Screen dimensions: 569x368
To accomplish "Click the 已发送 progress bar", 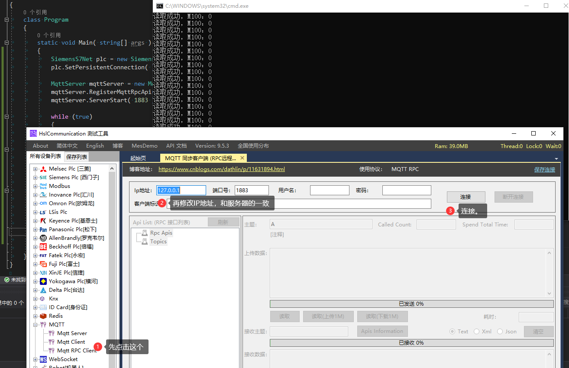I will click(x=411, y=303).
